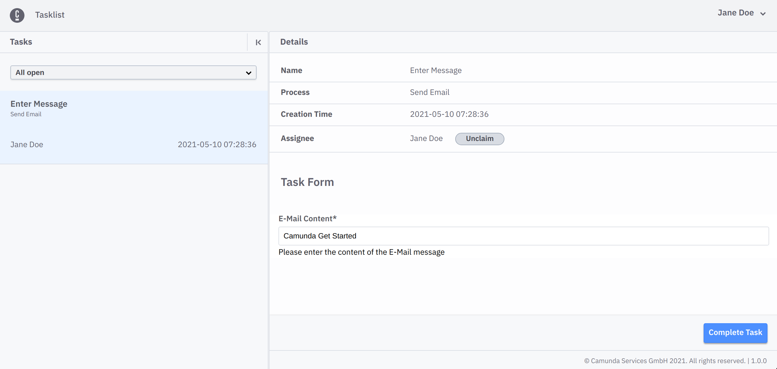777x369 pixels.
Task: Click the Jane Doe assignee in task card
Action: pos(27,145)
